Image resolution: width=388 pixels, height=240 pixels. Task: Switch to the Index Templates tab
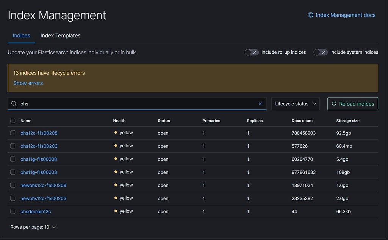click(60, 35)
